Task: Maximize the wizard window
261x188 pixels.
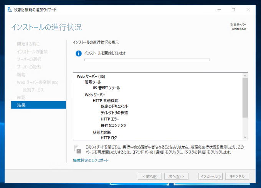Action: (x=233, y=10)
